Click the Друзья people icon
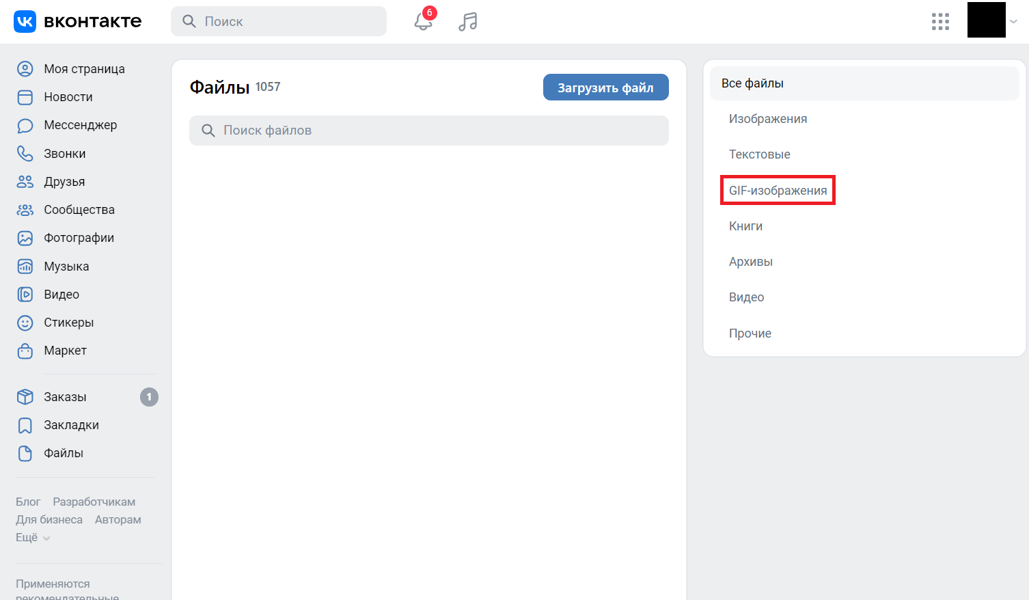The width and height of the screenshot is (1029, 600). click(x=25, y=182)
